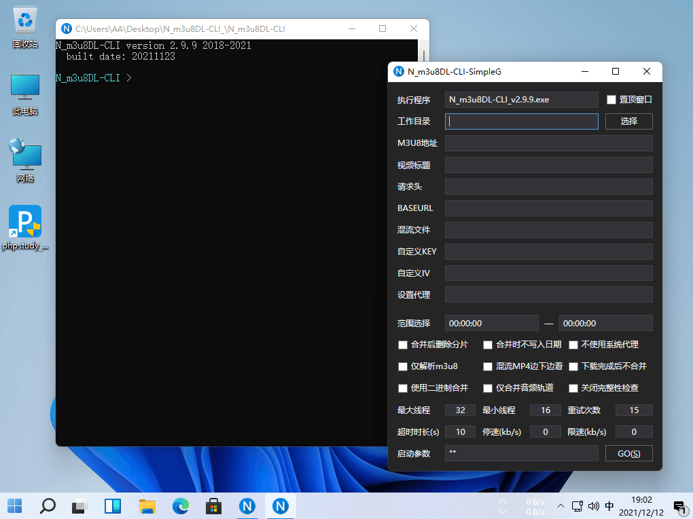Click 最小线程 value 16
This screenshot has height=519, width=693.
tap(546, 410)
